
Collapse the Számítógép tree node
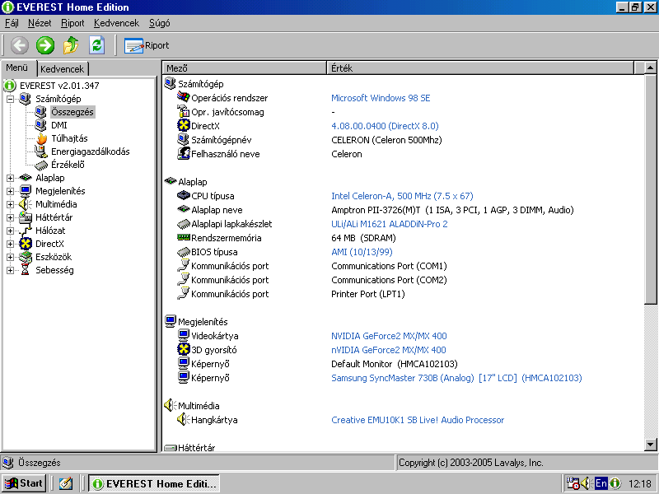pyautogui.click(x=10, y=99)
